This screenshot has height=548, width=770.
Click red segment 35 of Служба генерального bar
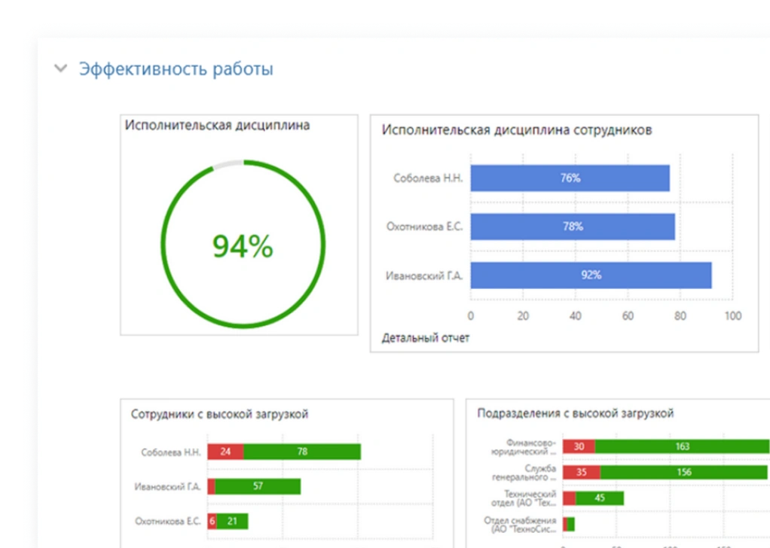[581, 473]
